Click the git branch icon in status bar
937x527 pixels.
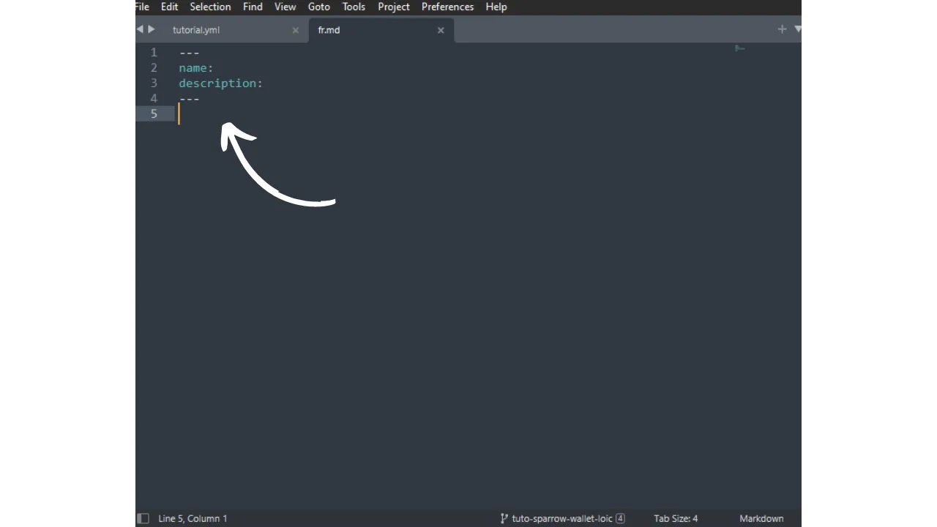[x=504, y=518]
